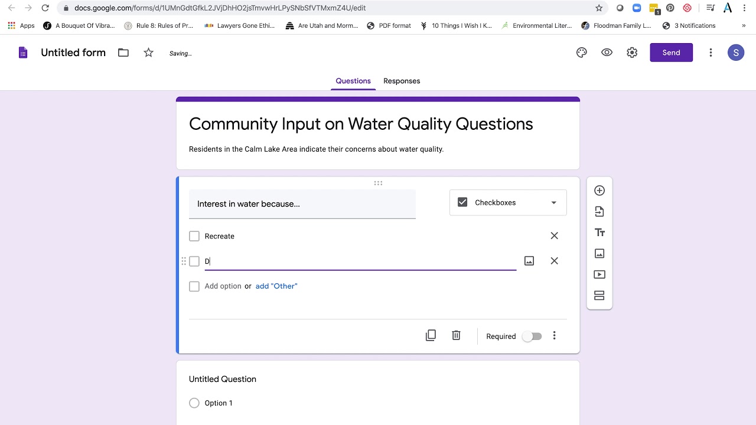The height and width of the screenshot is (425, 756).
Task: Add a section to the form
Action: tap(599, 296)
